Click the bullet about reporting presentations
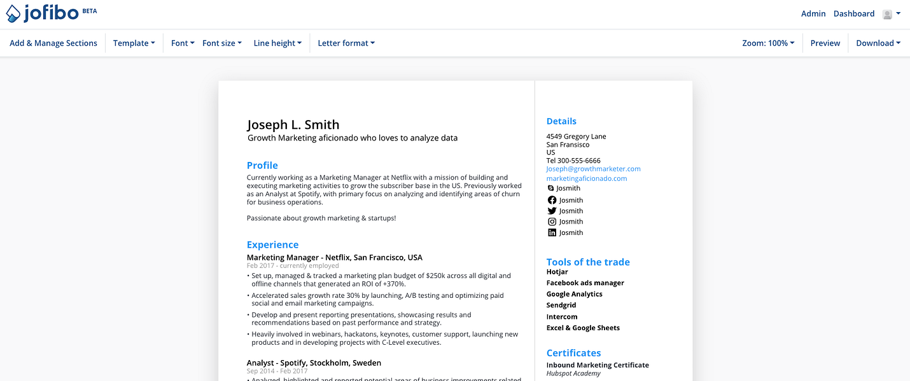 360,319
